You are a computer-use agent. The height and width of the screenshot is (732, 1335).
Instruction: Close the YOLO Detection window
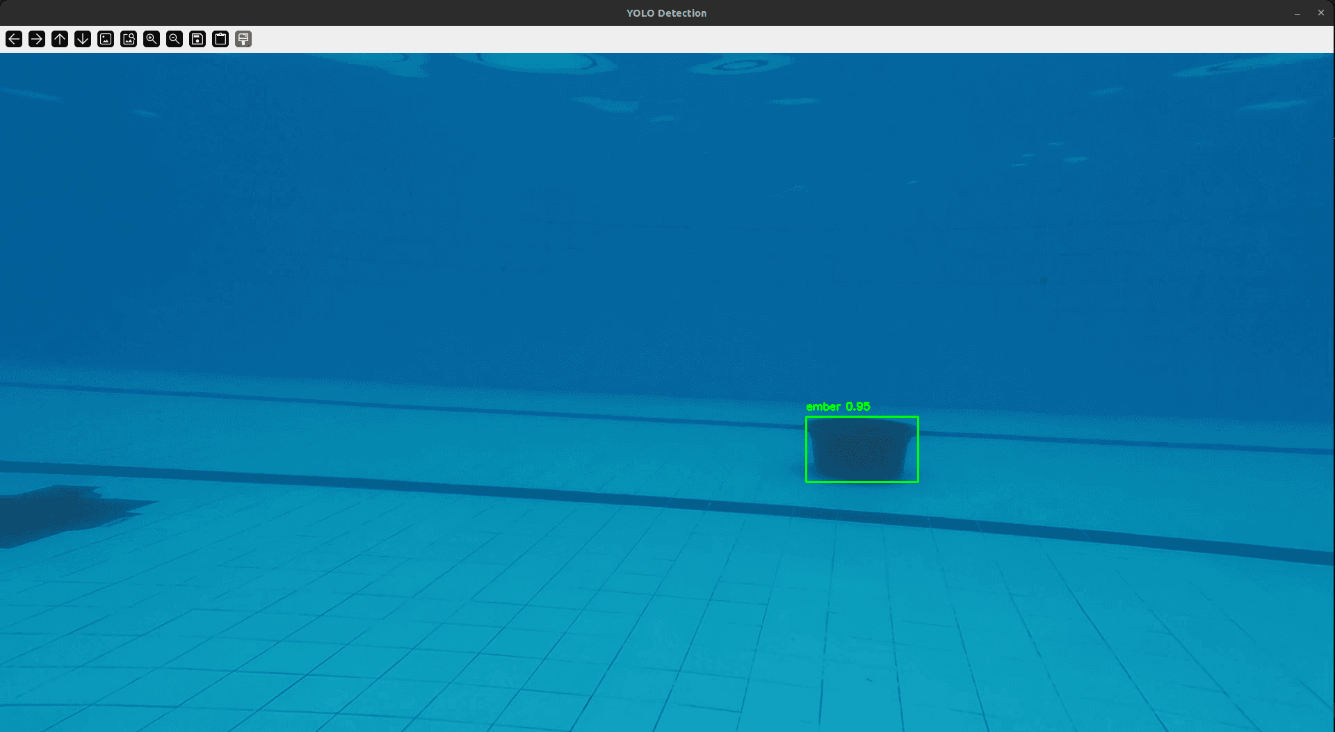(1321, 13)
